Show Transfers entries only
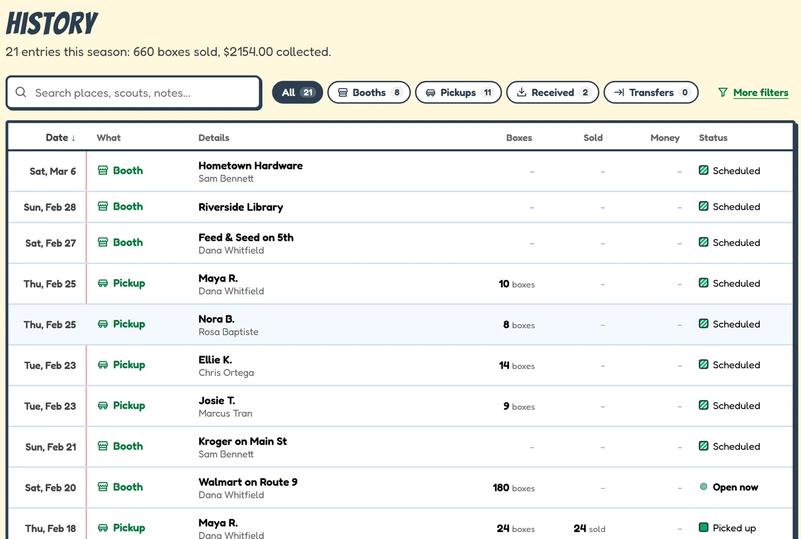This screenshot has height=539, width=801. (651, 93)
